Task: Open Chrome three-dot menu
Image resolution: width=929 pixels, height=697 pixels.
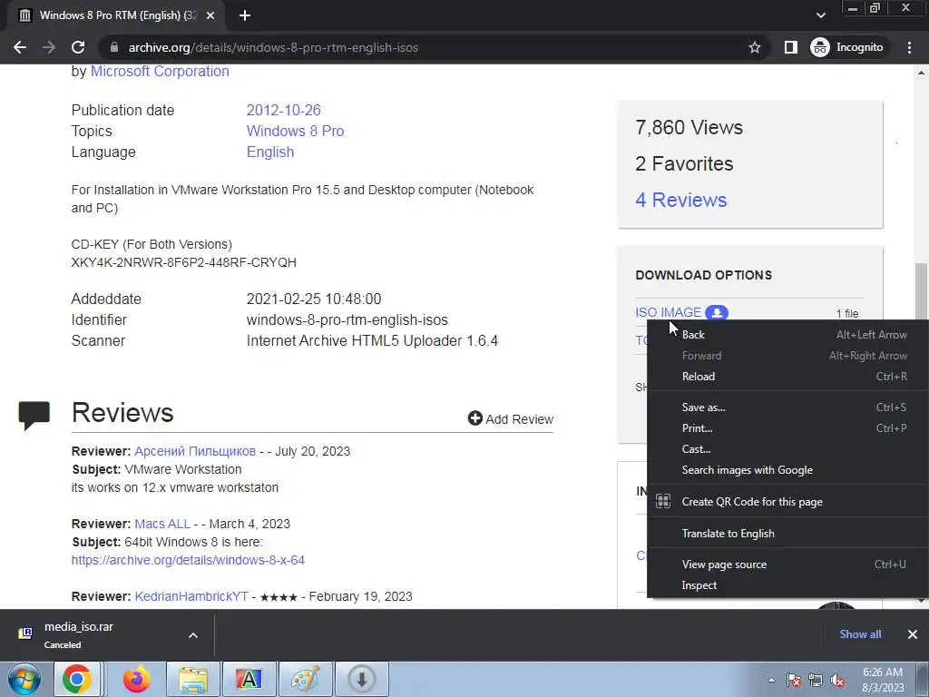Action: [x=909, y=47]
